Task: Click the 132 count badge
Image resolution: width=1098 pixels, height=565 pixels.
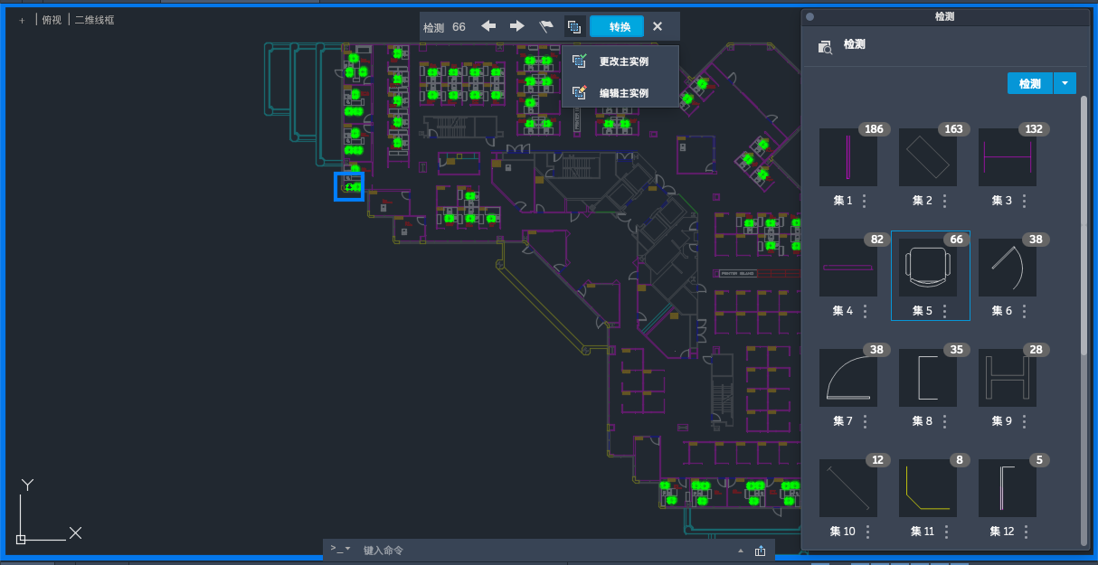Action: 1033,129
